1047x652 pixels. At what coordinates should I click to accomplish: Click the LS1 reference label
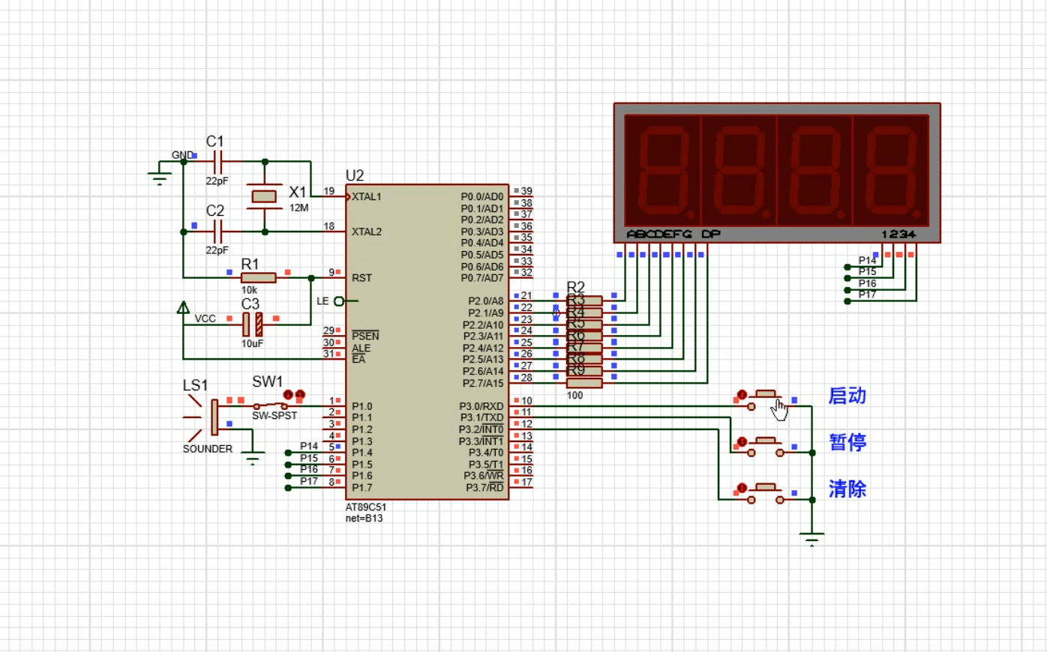(195, 385)
